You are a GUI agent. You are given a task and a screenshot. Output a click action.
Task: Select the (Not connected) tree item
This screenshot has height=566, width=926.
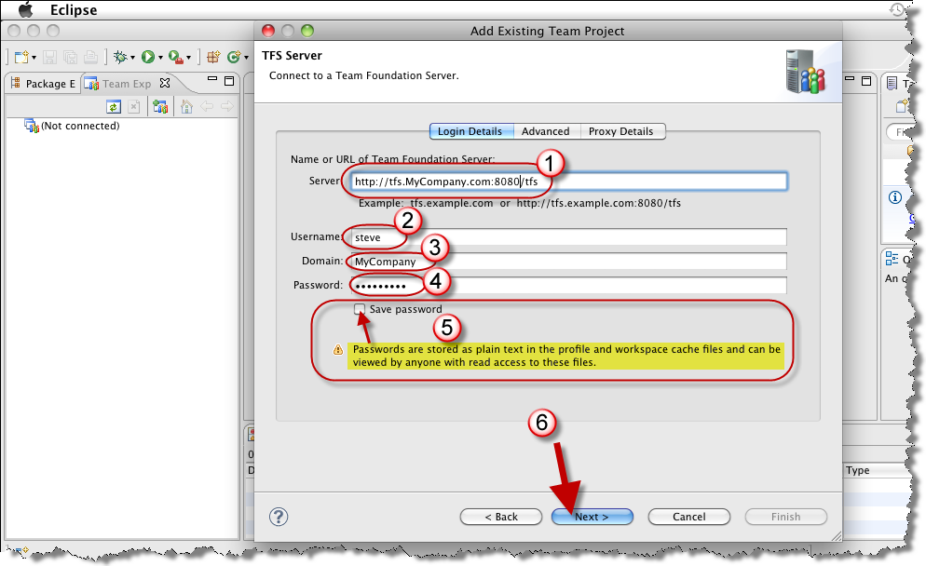(72, 126)
